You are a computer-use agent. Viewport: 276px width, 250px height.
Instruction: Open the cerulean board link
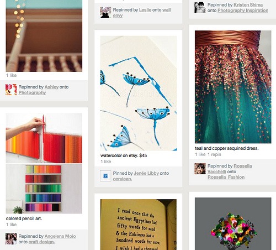(123, 179)
